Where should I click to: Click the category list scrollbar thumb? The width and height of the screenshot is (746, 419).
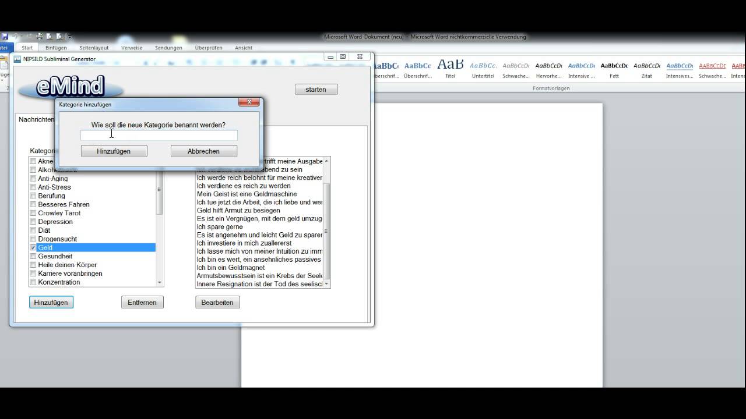160,192
